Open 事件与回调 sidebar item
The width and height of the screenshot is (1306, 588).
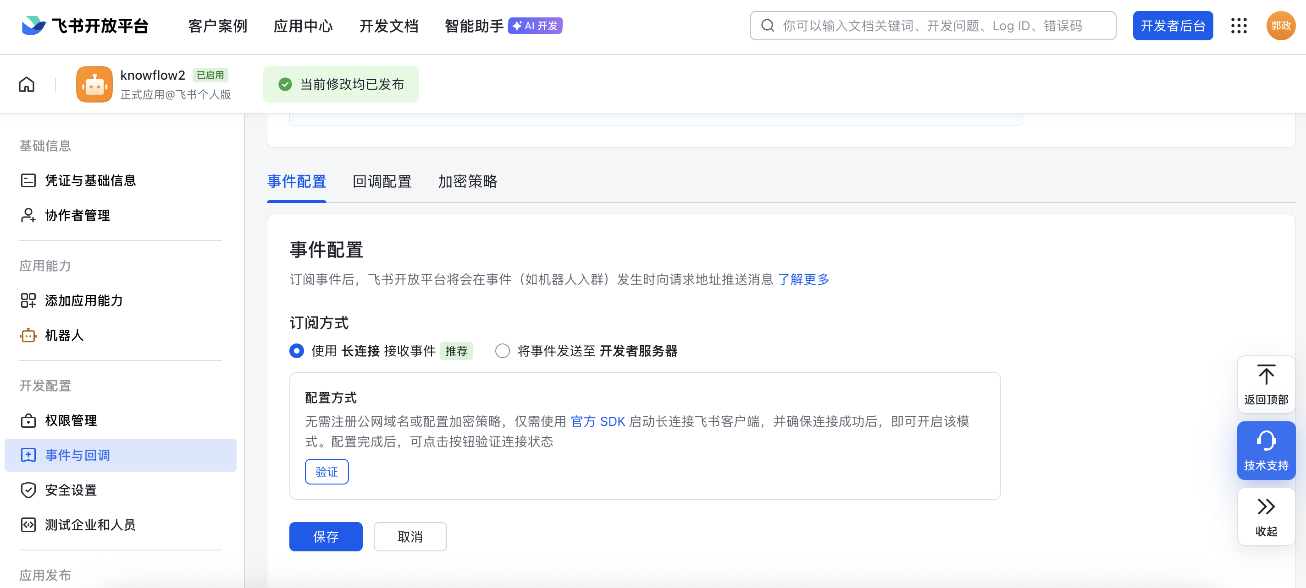(121, 455)
